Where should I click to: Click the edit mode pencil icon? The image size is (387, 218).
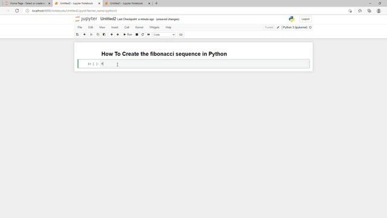click(x=278, y=27)
